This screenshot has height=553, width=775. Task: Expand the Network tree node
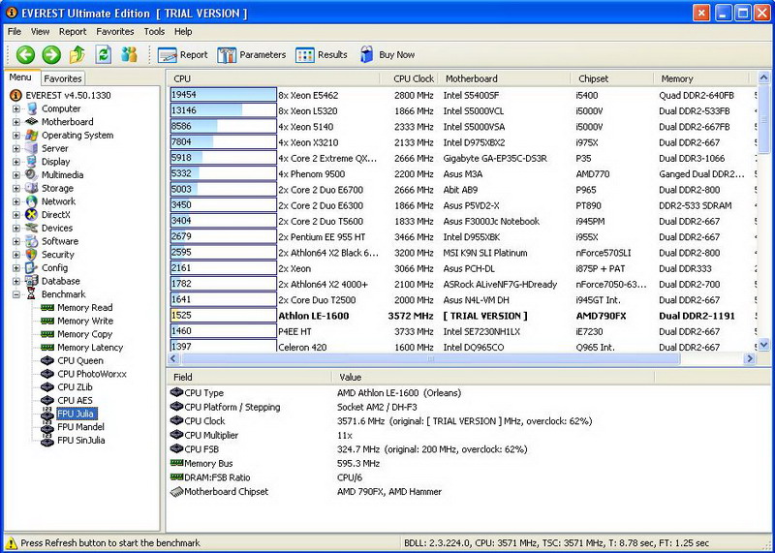pyautogui.click(x=16, y=201)
